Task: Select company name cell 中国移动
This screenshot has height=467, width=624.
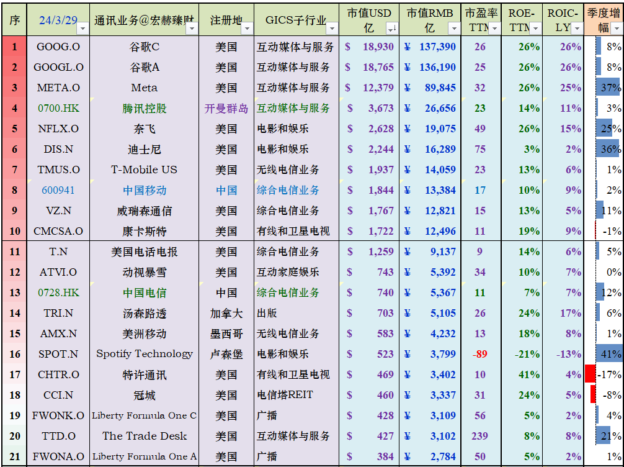Action: 144,190
